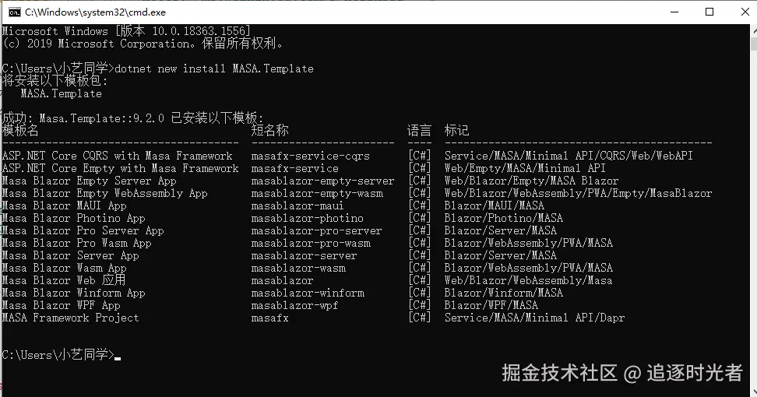This screenshot has height=397, width=757.
Task: Click the bottom command prompt input line
Action: [x=62, y=355]
